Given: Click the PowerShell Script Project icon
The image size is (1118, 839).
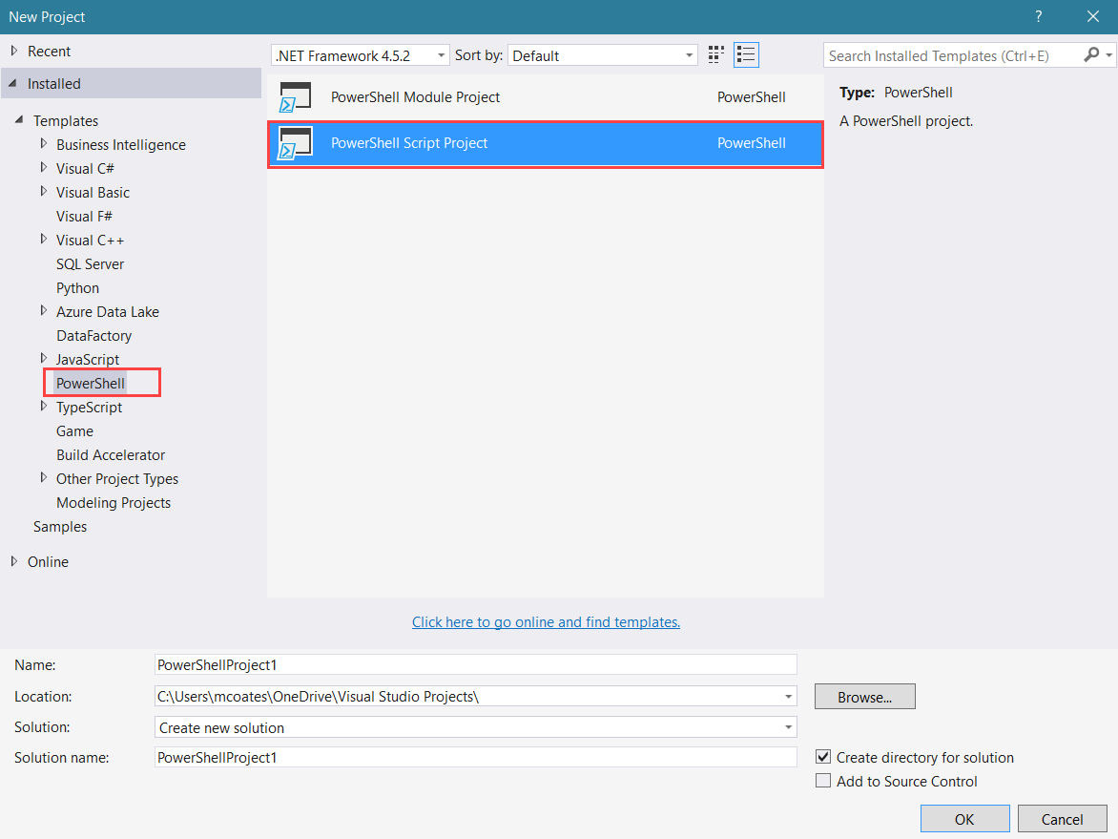Looking at the screenshot, I should pos(295,142).
